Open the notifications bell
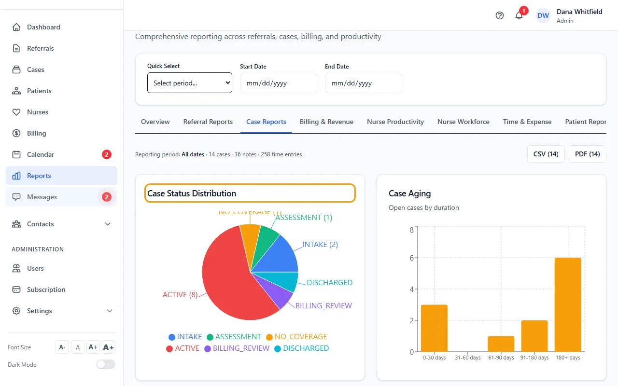Viewport: 618px width, 386px height. click(519, 15)
